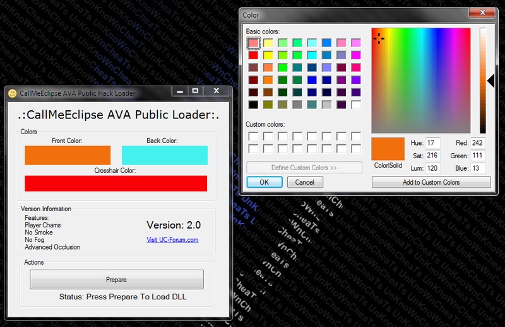This screenshot has width=505, height=327.
Task: Click the Sat input field
Action: click(x=433, y=155)
